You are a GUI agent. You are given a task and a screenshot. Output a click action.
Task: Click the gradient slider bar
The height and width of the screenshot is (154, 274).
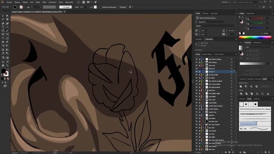(254, 64)
